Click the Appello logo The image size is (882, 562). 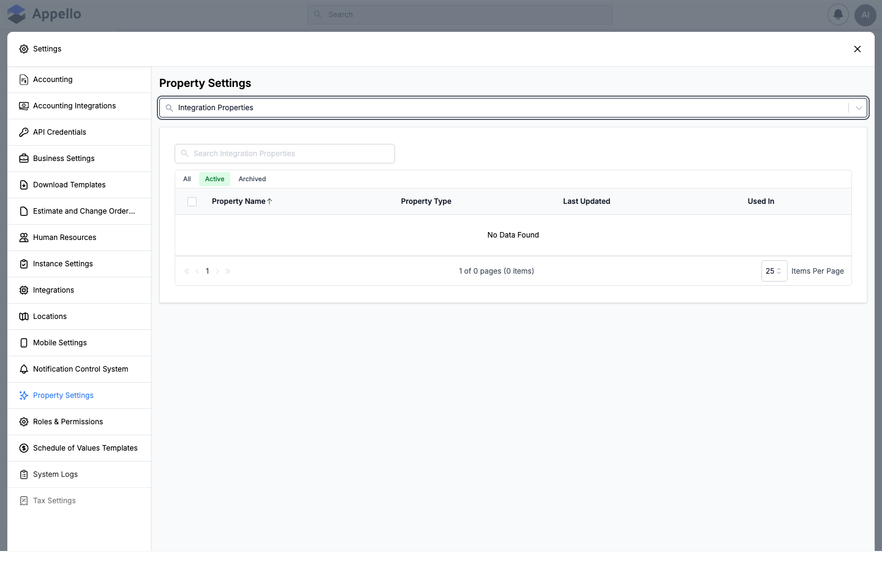(x=44, y=14)
